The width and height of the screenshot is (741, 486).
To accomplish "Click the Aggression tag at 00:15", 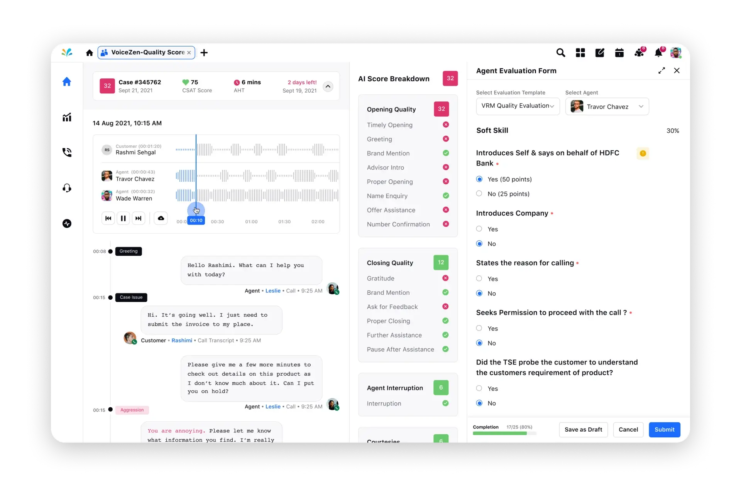I will tap(132, 410).
